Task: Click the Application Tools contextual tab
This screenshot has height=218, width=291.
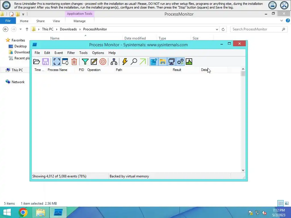Action: 80,14
